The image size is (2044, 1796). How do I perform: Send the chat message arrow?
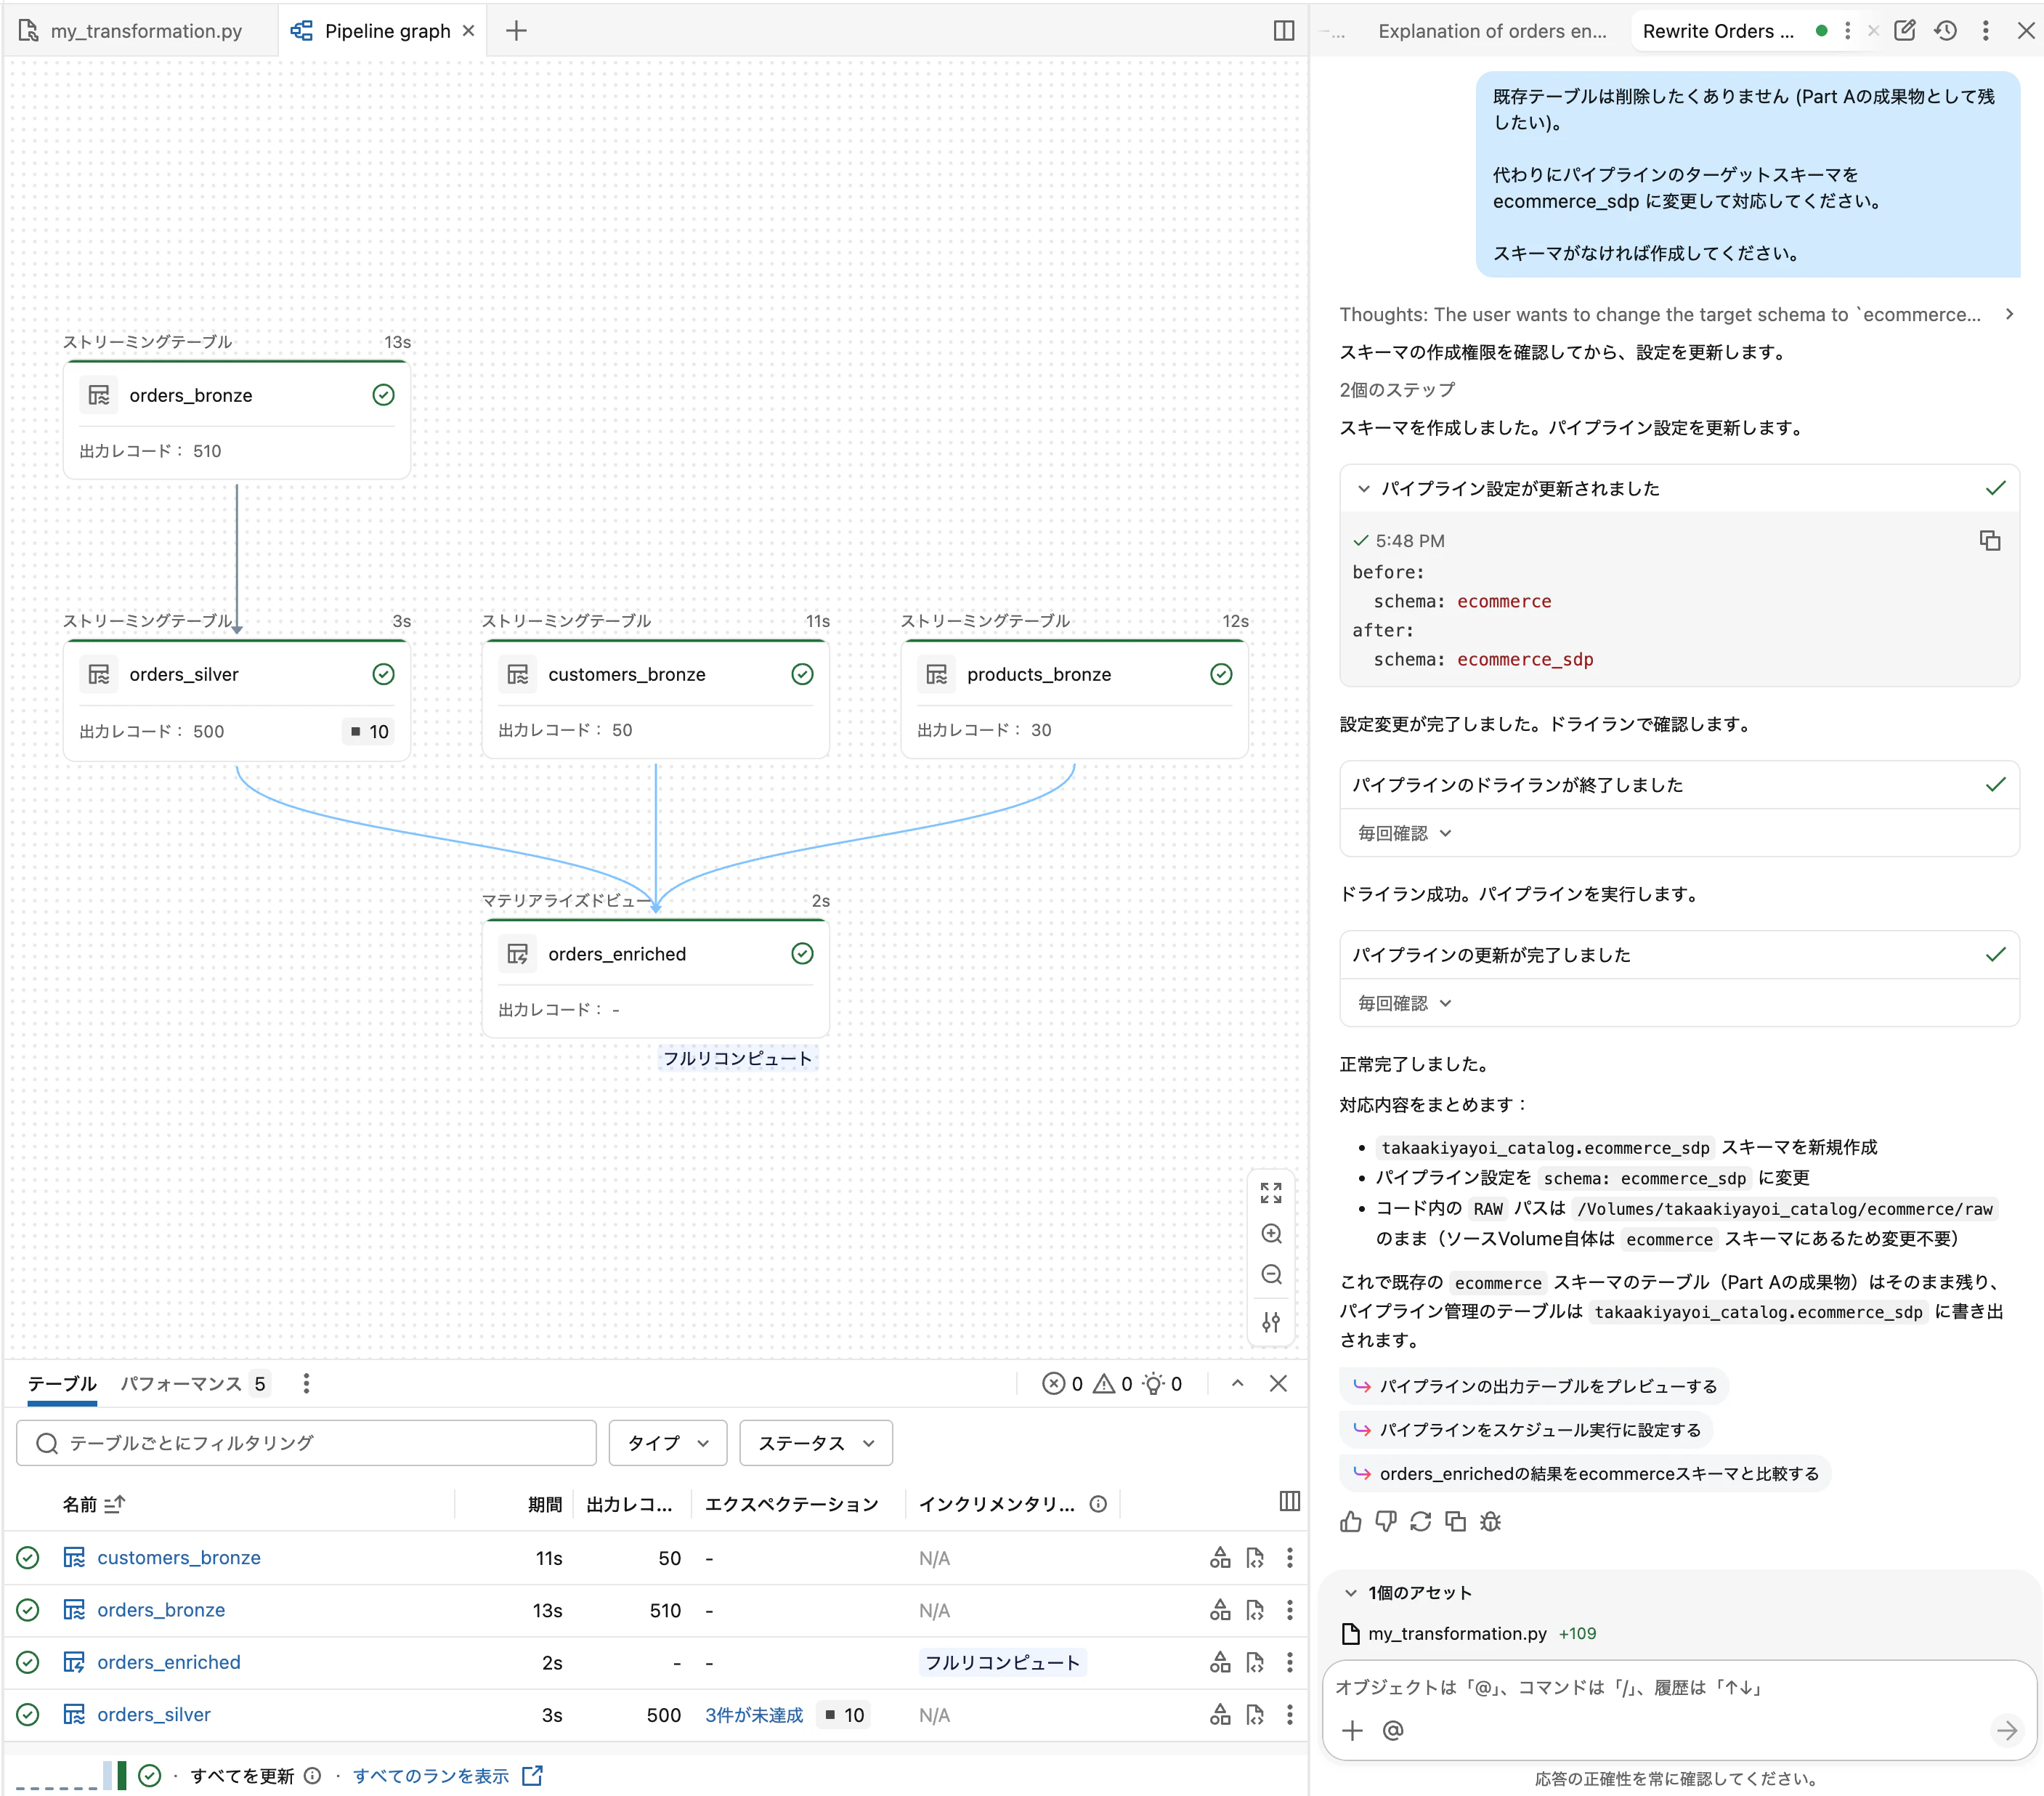pyautogui.click(x=2007, y=1730)
